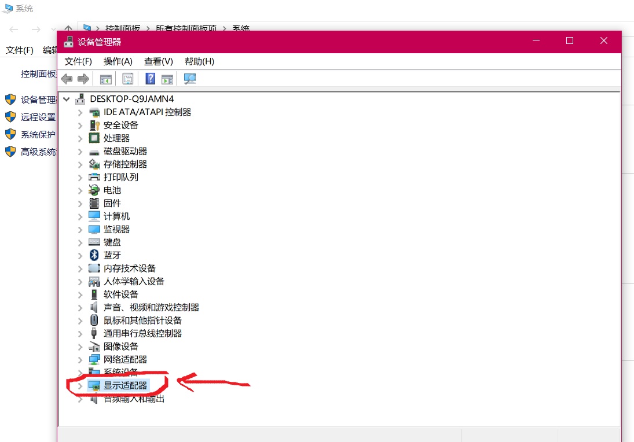This screenshot has height=442, width=634.
Task: Select the 软件设备 tree row
Action: coord(121,294)
